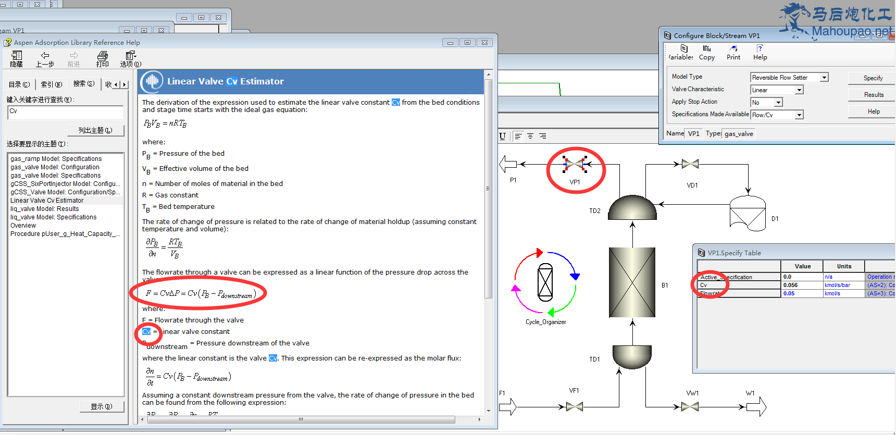The image size is (896, 435).
Task: Select topic 'Overview'
Action: (x=23, y=226)
